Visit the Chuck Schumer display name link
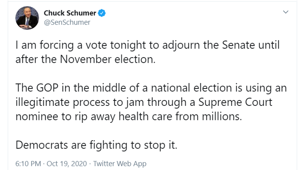The height and width of the screenshot is (170, 306). (70, 13)
